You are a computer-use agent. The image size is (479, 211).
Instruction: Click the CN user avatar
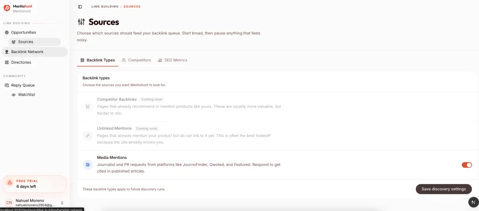(x=9, y=203)
